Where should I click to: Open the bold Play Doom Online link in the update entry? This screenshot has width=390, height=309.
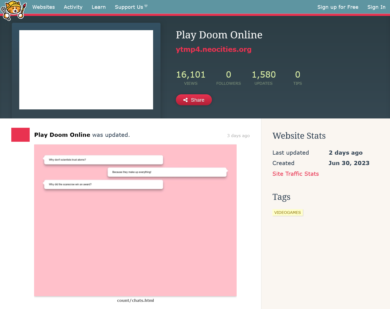tap(62, 135)
